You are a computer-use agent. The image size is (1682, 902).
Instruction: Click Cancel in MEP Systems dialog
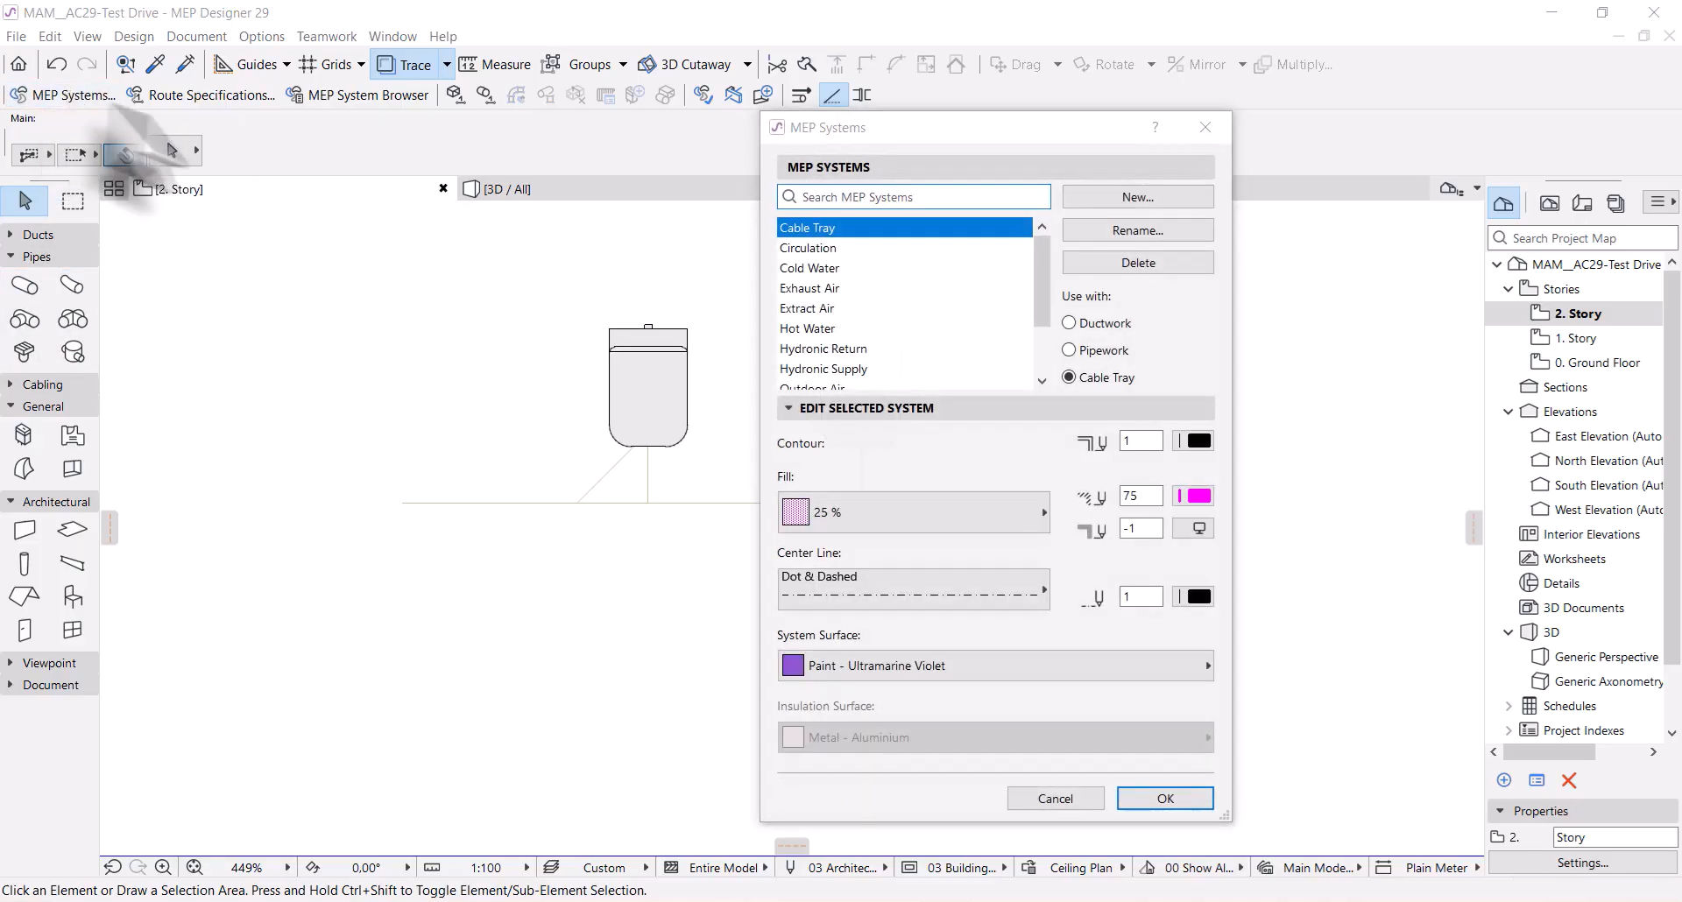pyautogui.click(x=1056, y=798)
